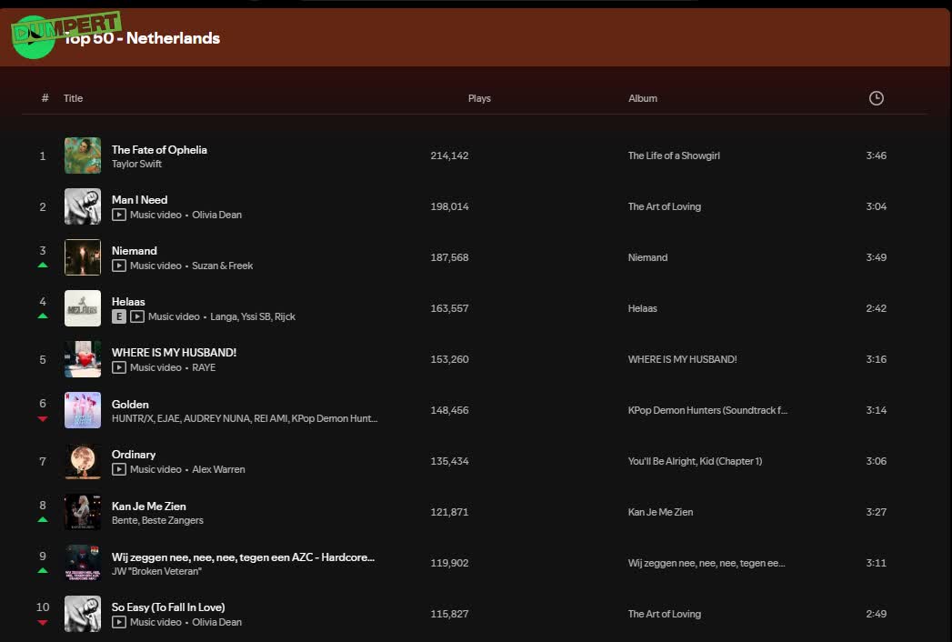Sort by the Plays column header
952x642 pixels.
(479, 98)
